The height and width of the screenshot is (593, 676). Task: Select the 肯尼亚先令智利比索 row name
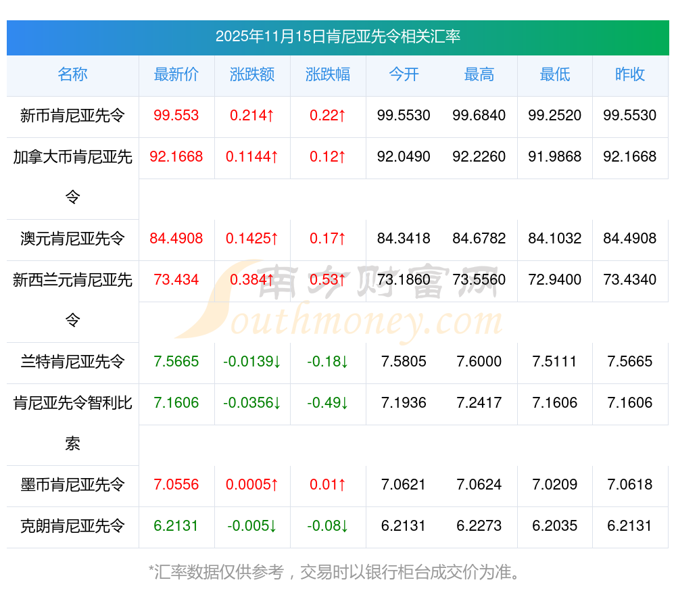(72, 403)
